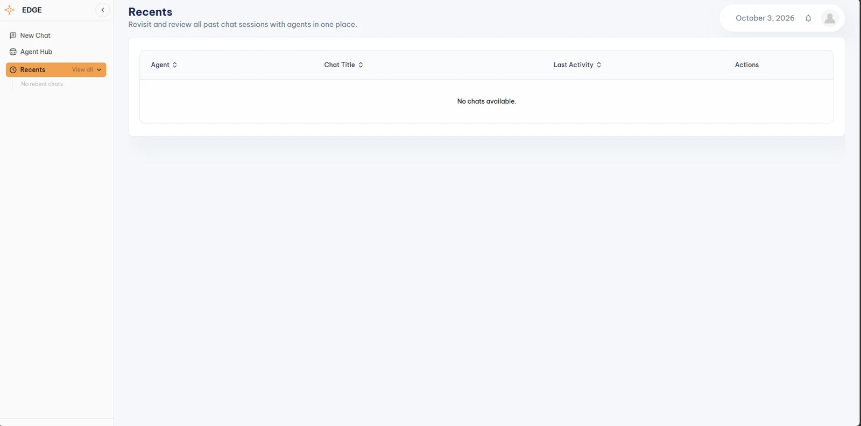Click the Revisit and review subtitle text
Viewport: 861px width, 426px height.
(243, 25)
